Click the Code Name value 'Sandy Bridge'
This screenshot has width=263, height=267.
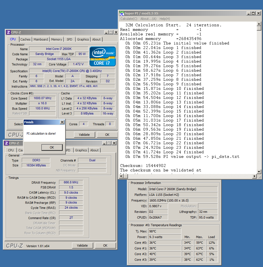click(44, 54)
